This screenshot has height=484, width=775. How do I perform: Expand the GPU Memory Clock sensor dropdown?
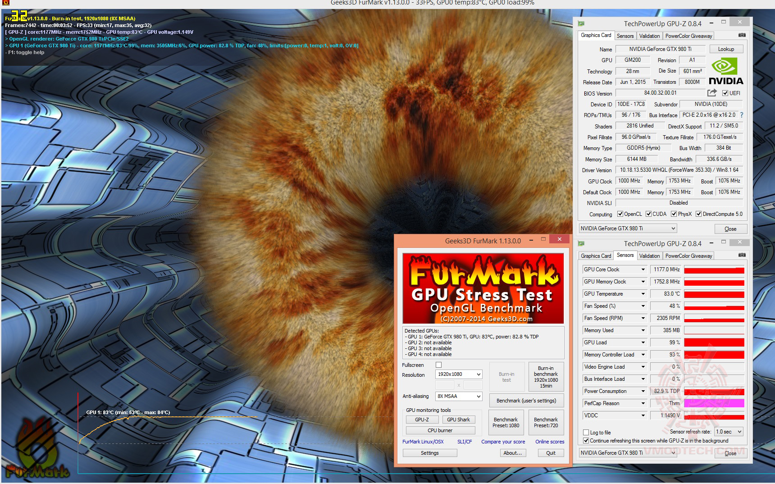643,282
